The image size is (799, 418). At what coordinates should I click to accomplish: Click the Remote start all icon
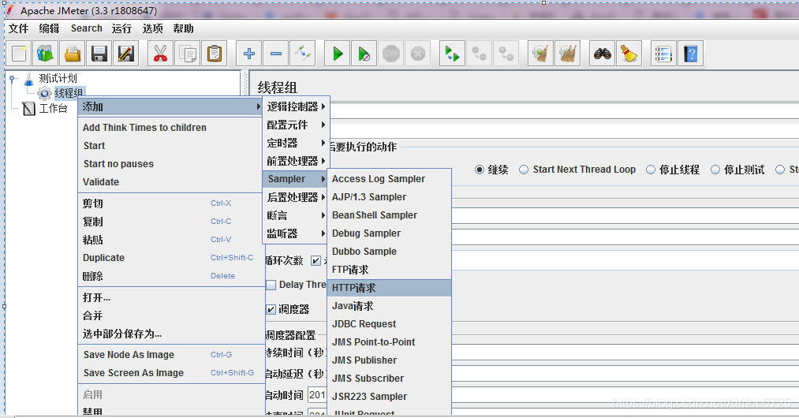click(453, 54)
